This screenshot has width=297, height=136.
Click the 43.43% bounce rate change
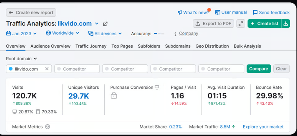pyautogui.click(x=265, y=103)
